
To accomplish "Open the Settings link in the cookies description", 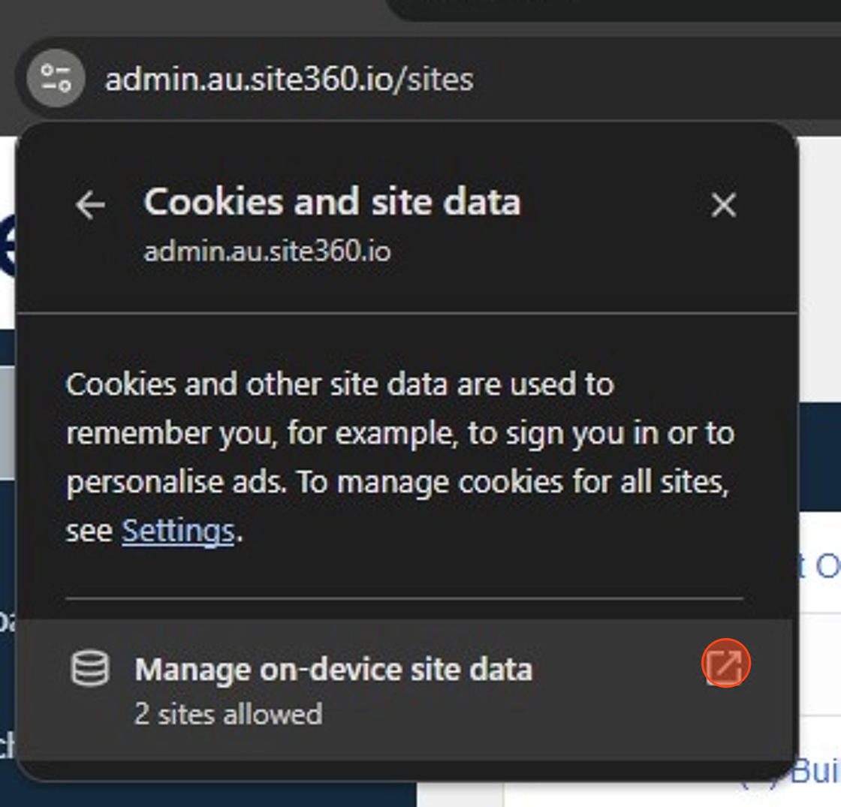I will click(178, 531).
